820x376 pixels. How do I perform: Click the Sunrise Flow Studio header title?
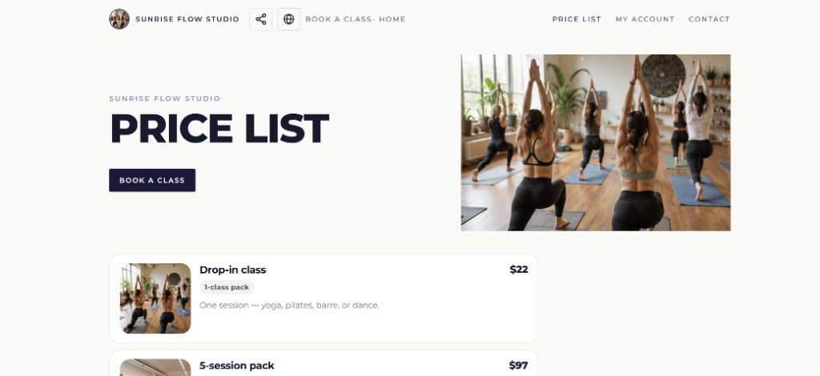pos(187,19)
